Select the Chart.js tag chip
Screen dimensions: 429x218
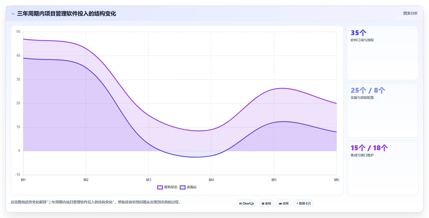(247, 203)
